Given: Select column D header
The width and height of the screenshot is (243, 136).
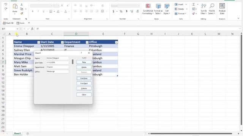Looking at the screenshot, I should point(76,34).
